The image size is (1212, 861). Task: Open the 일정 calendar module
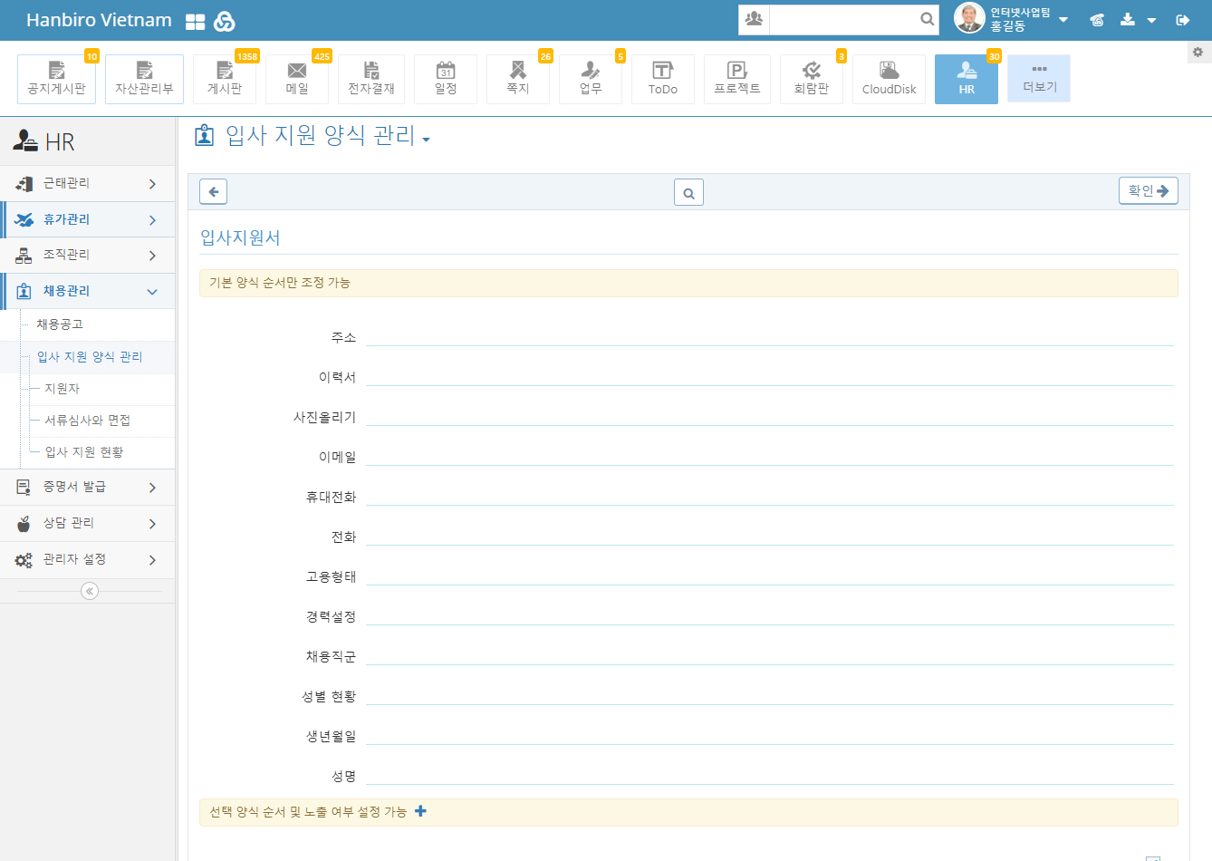pos(446,79)
